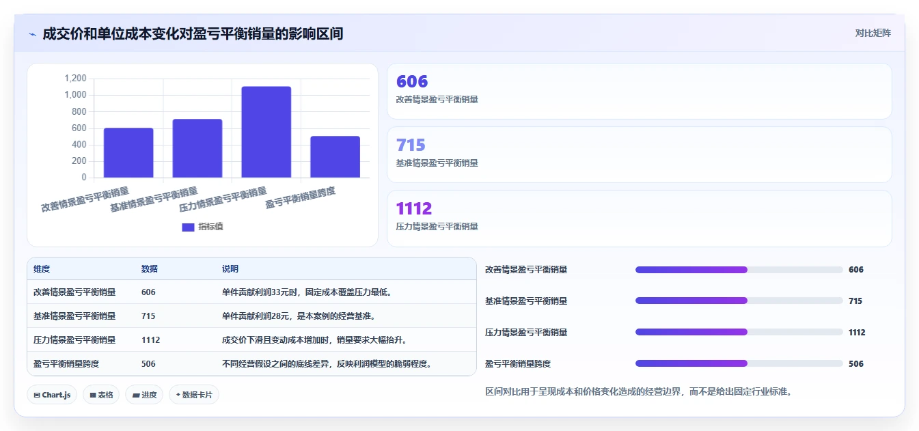The width and height of the screenshot is (919, 431).
Task: Click the 说明 table column header
Action: point(230,269)
